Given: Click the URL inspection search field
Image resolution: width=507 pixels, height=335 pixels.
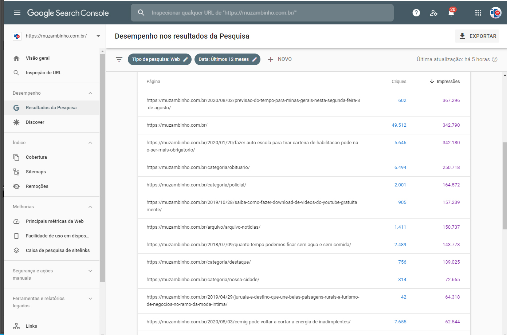Looking at the screenshot, I should pyautogui.click(x=262, y=13).
